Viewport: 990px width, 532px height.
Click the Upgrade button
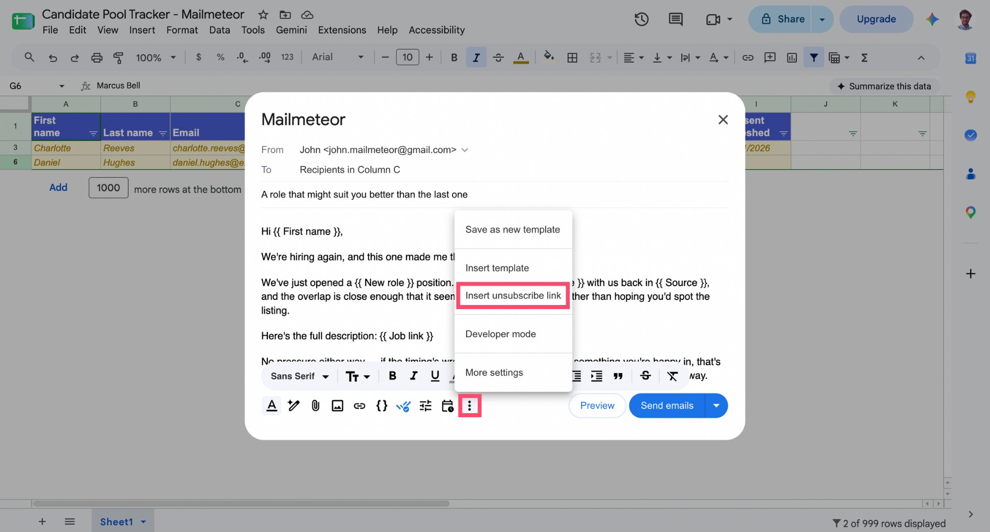[876, 19]
